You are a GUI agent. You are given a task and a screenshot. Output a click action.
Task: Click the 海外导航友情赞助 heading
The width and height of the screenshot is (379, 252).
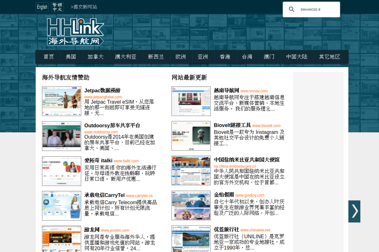(x=66, y=78)
